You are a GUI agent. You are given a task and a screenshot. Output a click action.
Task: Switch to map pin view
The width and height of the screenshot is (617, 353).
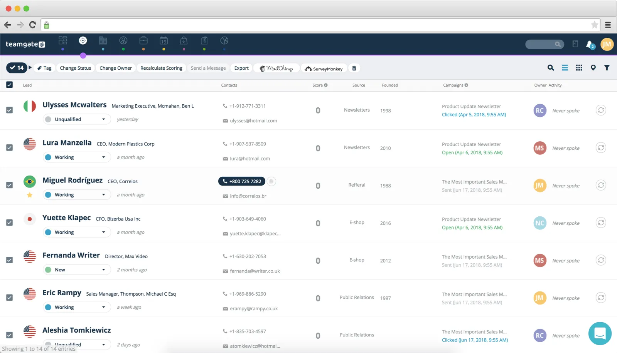pyautogui.click(x=593, y=68)
